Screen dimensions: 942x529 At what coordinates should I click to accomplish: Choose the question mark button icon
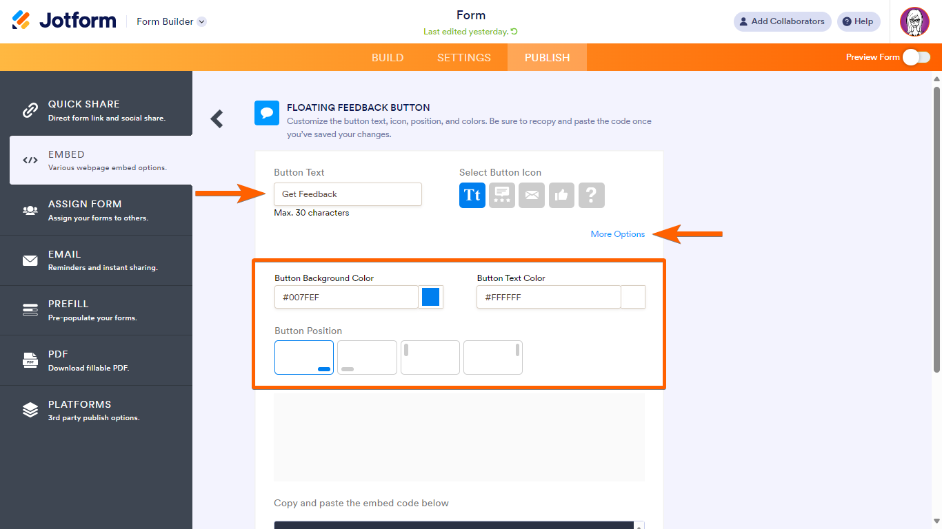click(x=591, y=195)
